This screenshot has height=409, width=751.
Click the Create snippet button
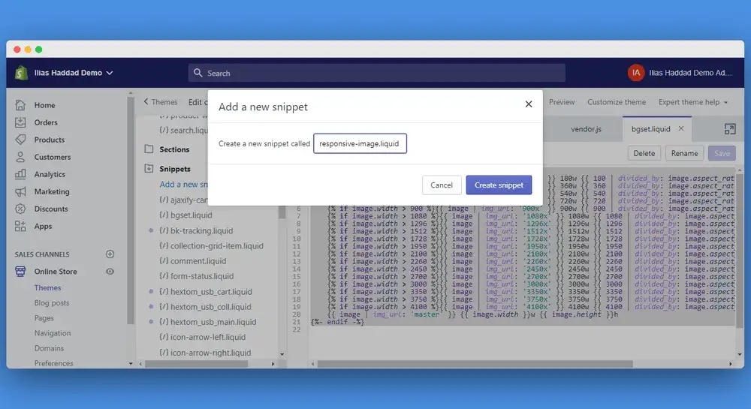499,185
